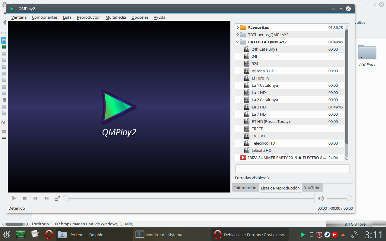Image resolution: width=386 pixels, height=241 pixels.
Task: Open the PDF linux folder in Dolphin
Action: [x=367, y=56]
